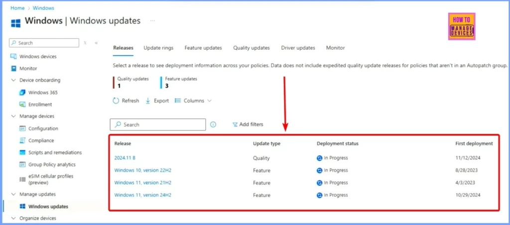Click the Add filters button label

pos(251,124)
